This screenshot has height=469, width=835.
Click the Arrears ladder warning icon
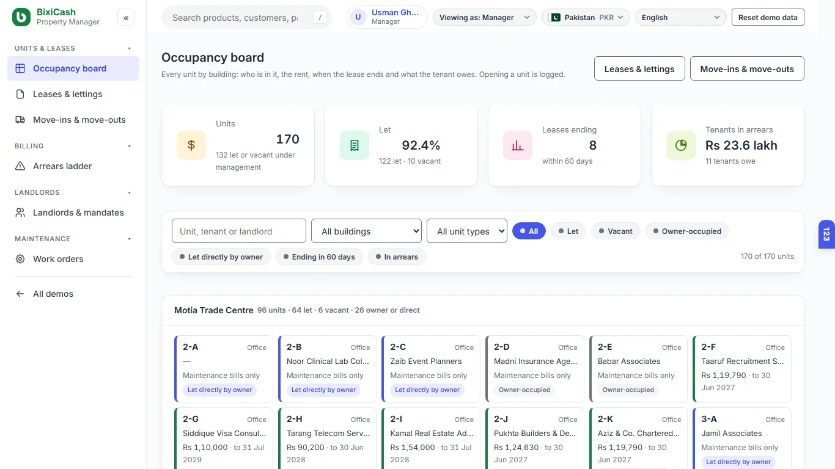tap(20, 166)
